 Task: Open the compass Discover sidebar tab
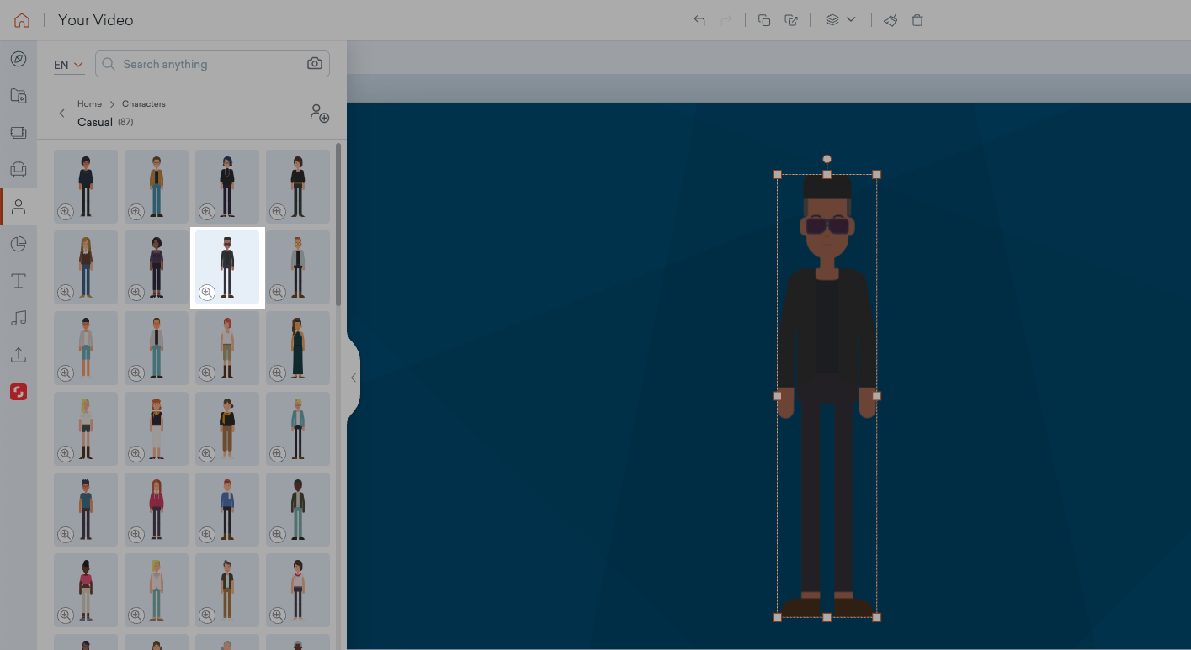point(19,59)
